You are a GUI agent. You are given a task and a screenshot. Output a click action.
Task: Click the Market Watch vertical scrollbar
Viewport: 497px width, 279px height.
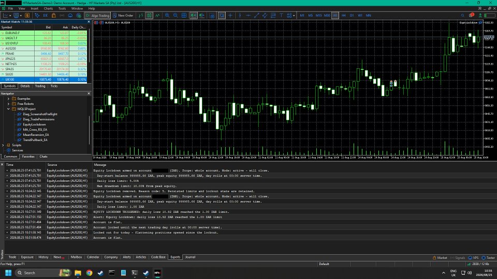coord(89,46)
